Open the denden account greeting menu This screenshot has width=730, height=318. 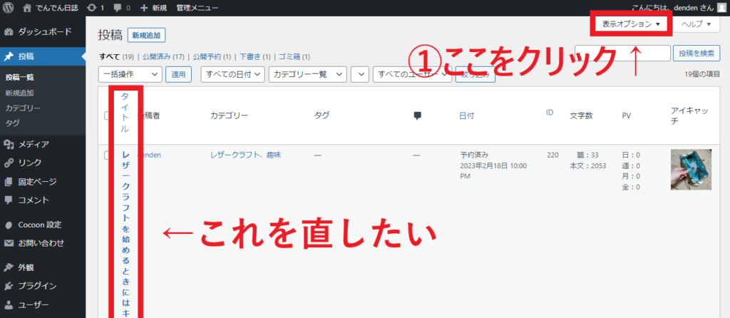click(673, 8)
